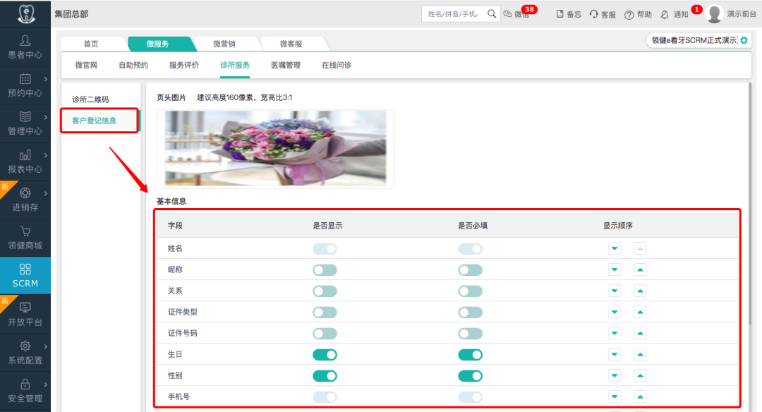Open 进销存 in the sidebar

point(25,200)
